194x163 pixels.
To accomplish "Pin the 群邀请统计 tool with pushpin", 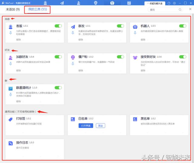I will pyautogui.click(x=11, y=95).
